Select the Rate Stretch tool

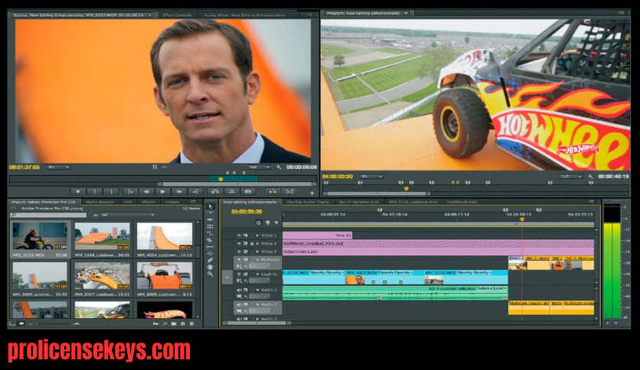pyautogui.click(x=210, y=233)
